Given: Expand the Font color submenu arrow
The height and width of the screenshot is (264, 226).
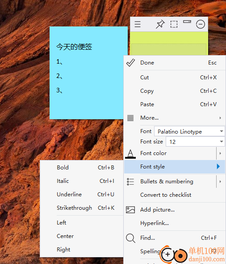Looking at the screenshot, I should (221, 153).
